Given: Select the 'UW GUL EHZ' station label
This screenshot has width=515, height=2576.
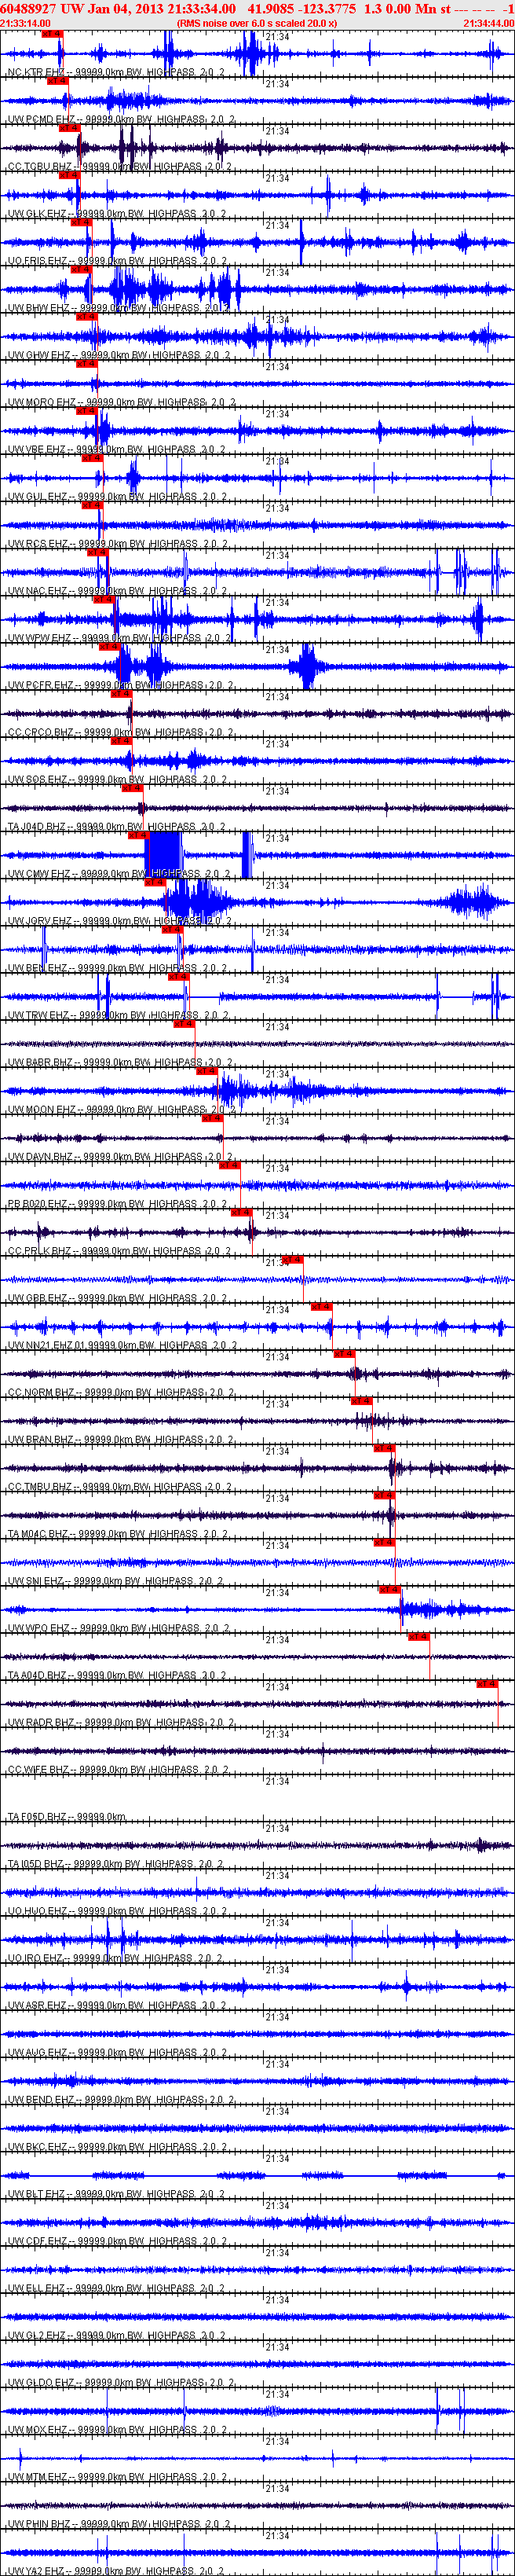Looking at the screenshot, I should [37, 496].
